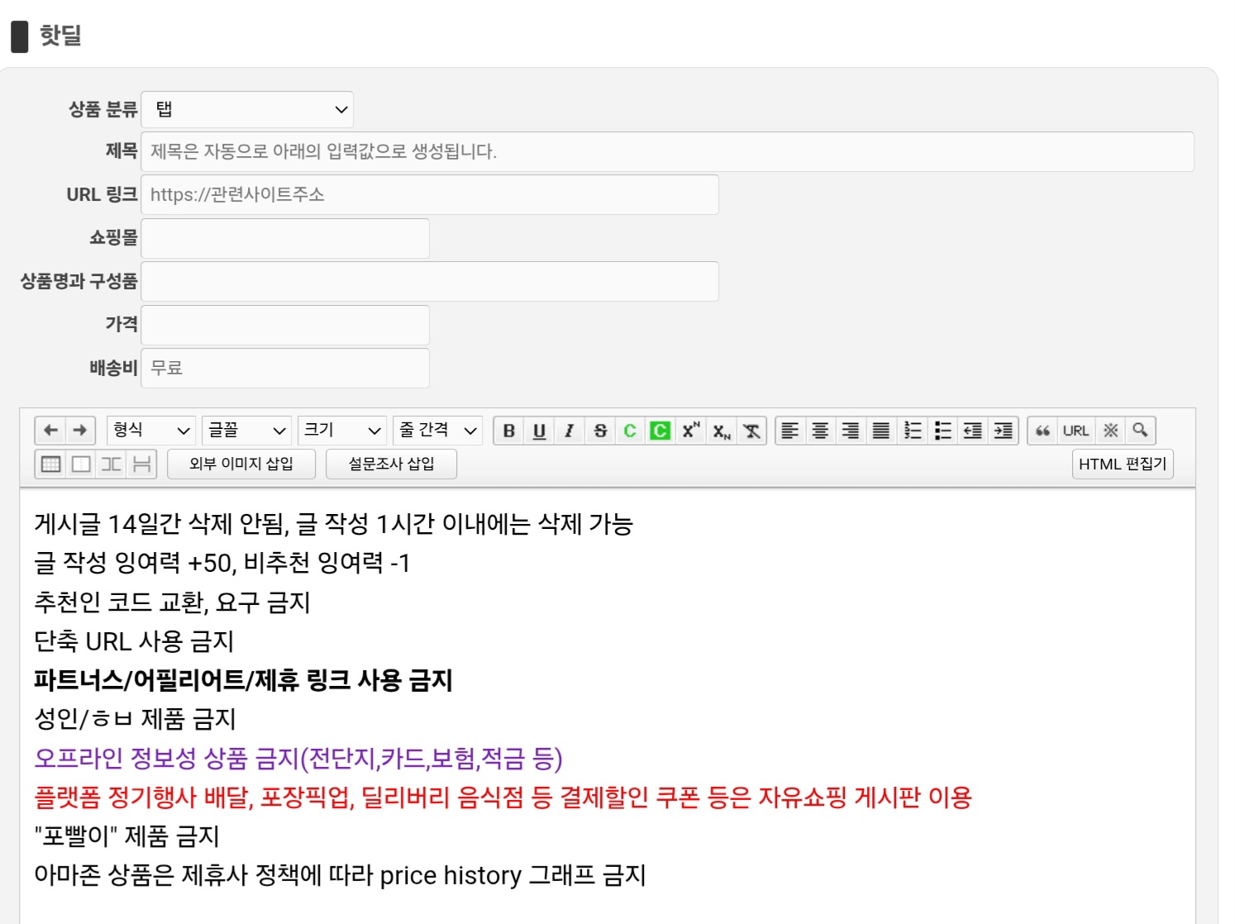Image resolution: width=1235 pixels, height=924 pixels.
Task: Open the find magnifier tool
Action: click(1140, 431)
